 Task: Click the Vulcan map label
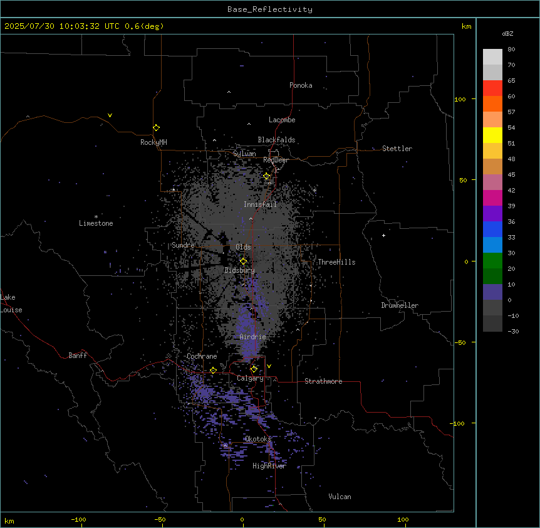[340, 497]
